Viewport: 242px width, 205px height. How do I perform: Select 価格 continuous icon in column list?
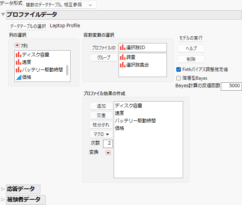point(18,77)
